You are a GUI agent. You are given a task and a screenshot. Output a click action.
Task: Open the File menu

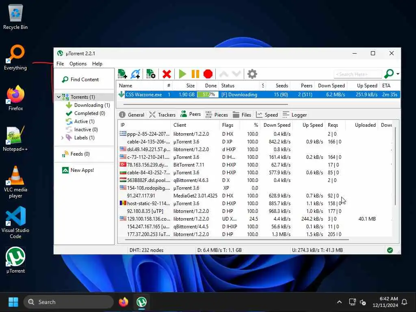[x=60, y=64]
